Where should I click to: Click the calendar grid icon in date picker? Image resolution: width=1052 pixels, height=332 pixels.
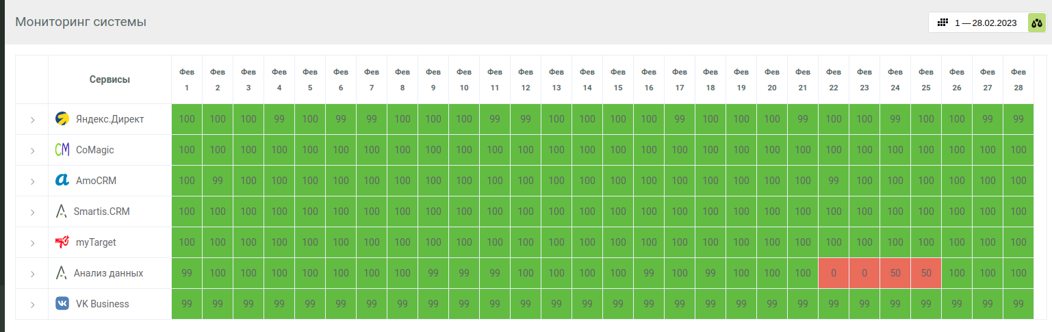pos(942,23)
